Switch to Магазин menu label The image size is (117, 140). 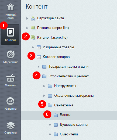tap(11, 85)
